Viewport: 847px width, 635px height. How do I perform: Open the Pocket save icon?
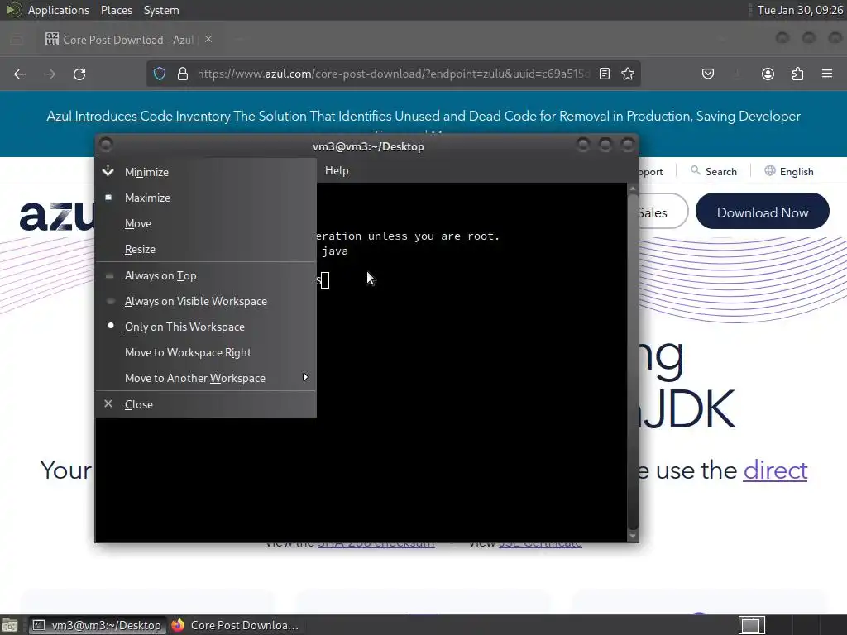coord(708,74)
